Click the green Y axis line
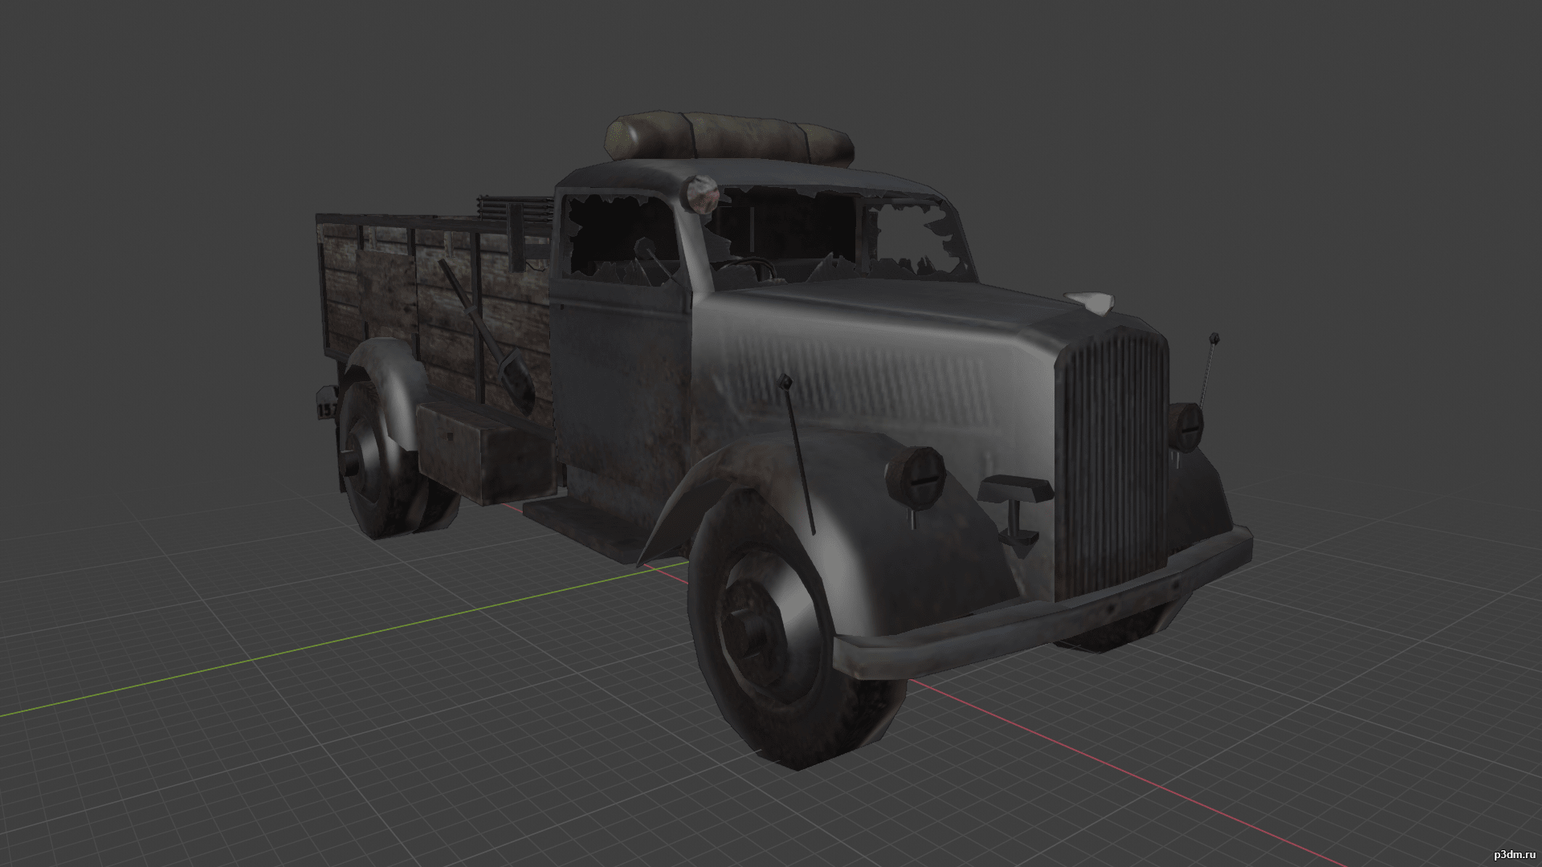This screenshot has width=1542, height=867. pyautogui.click(x=337, y=637)
